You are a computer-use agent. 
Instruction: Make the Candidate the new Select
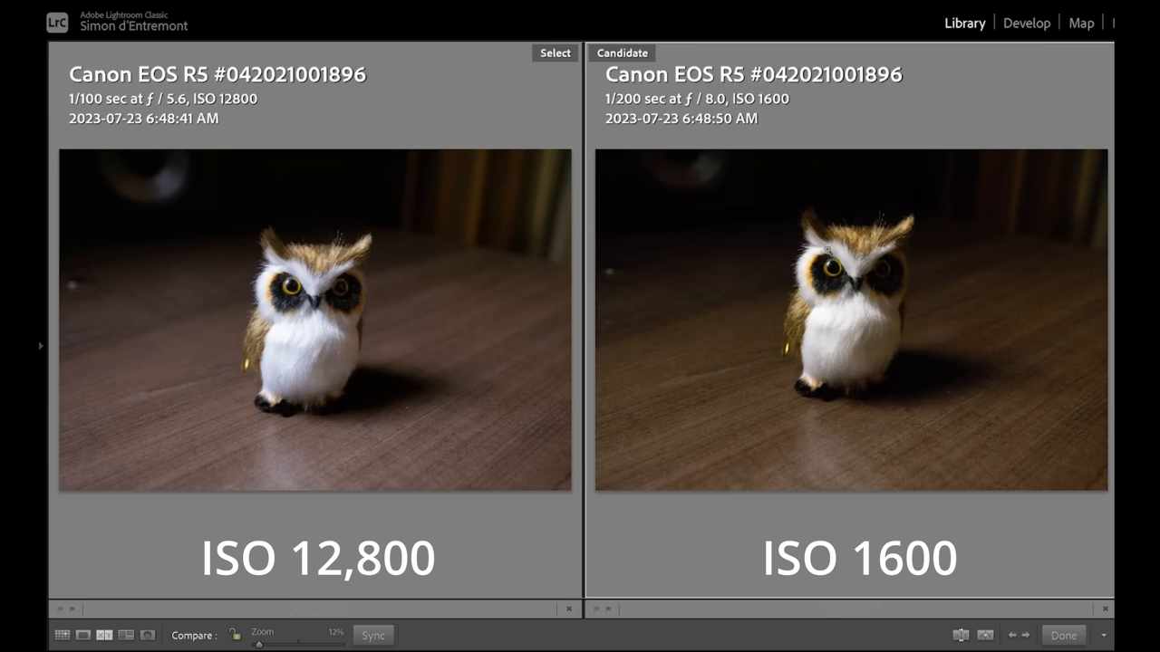tap(985, 635)
